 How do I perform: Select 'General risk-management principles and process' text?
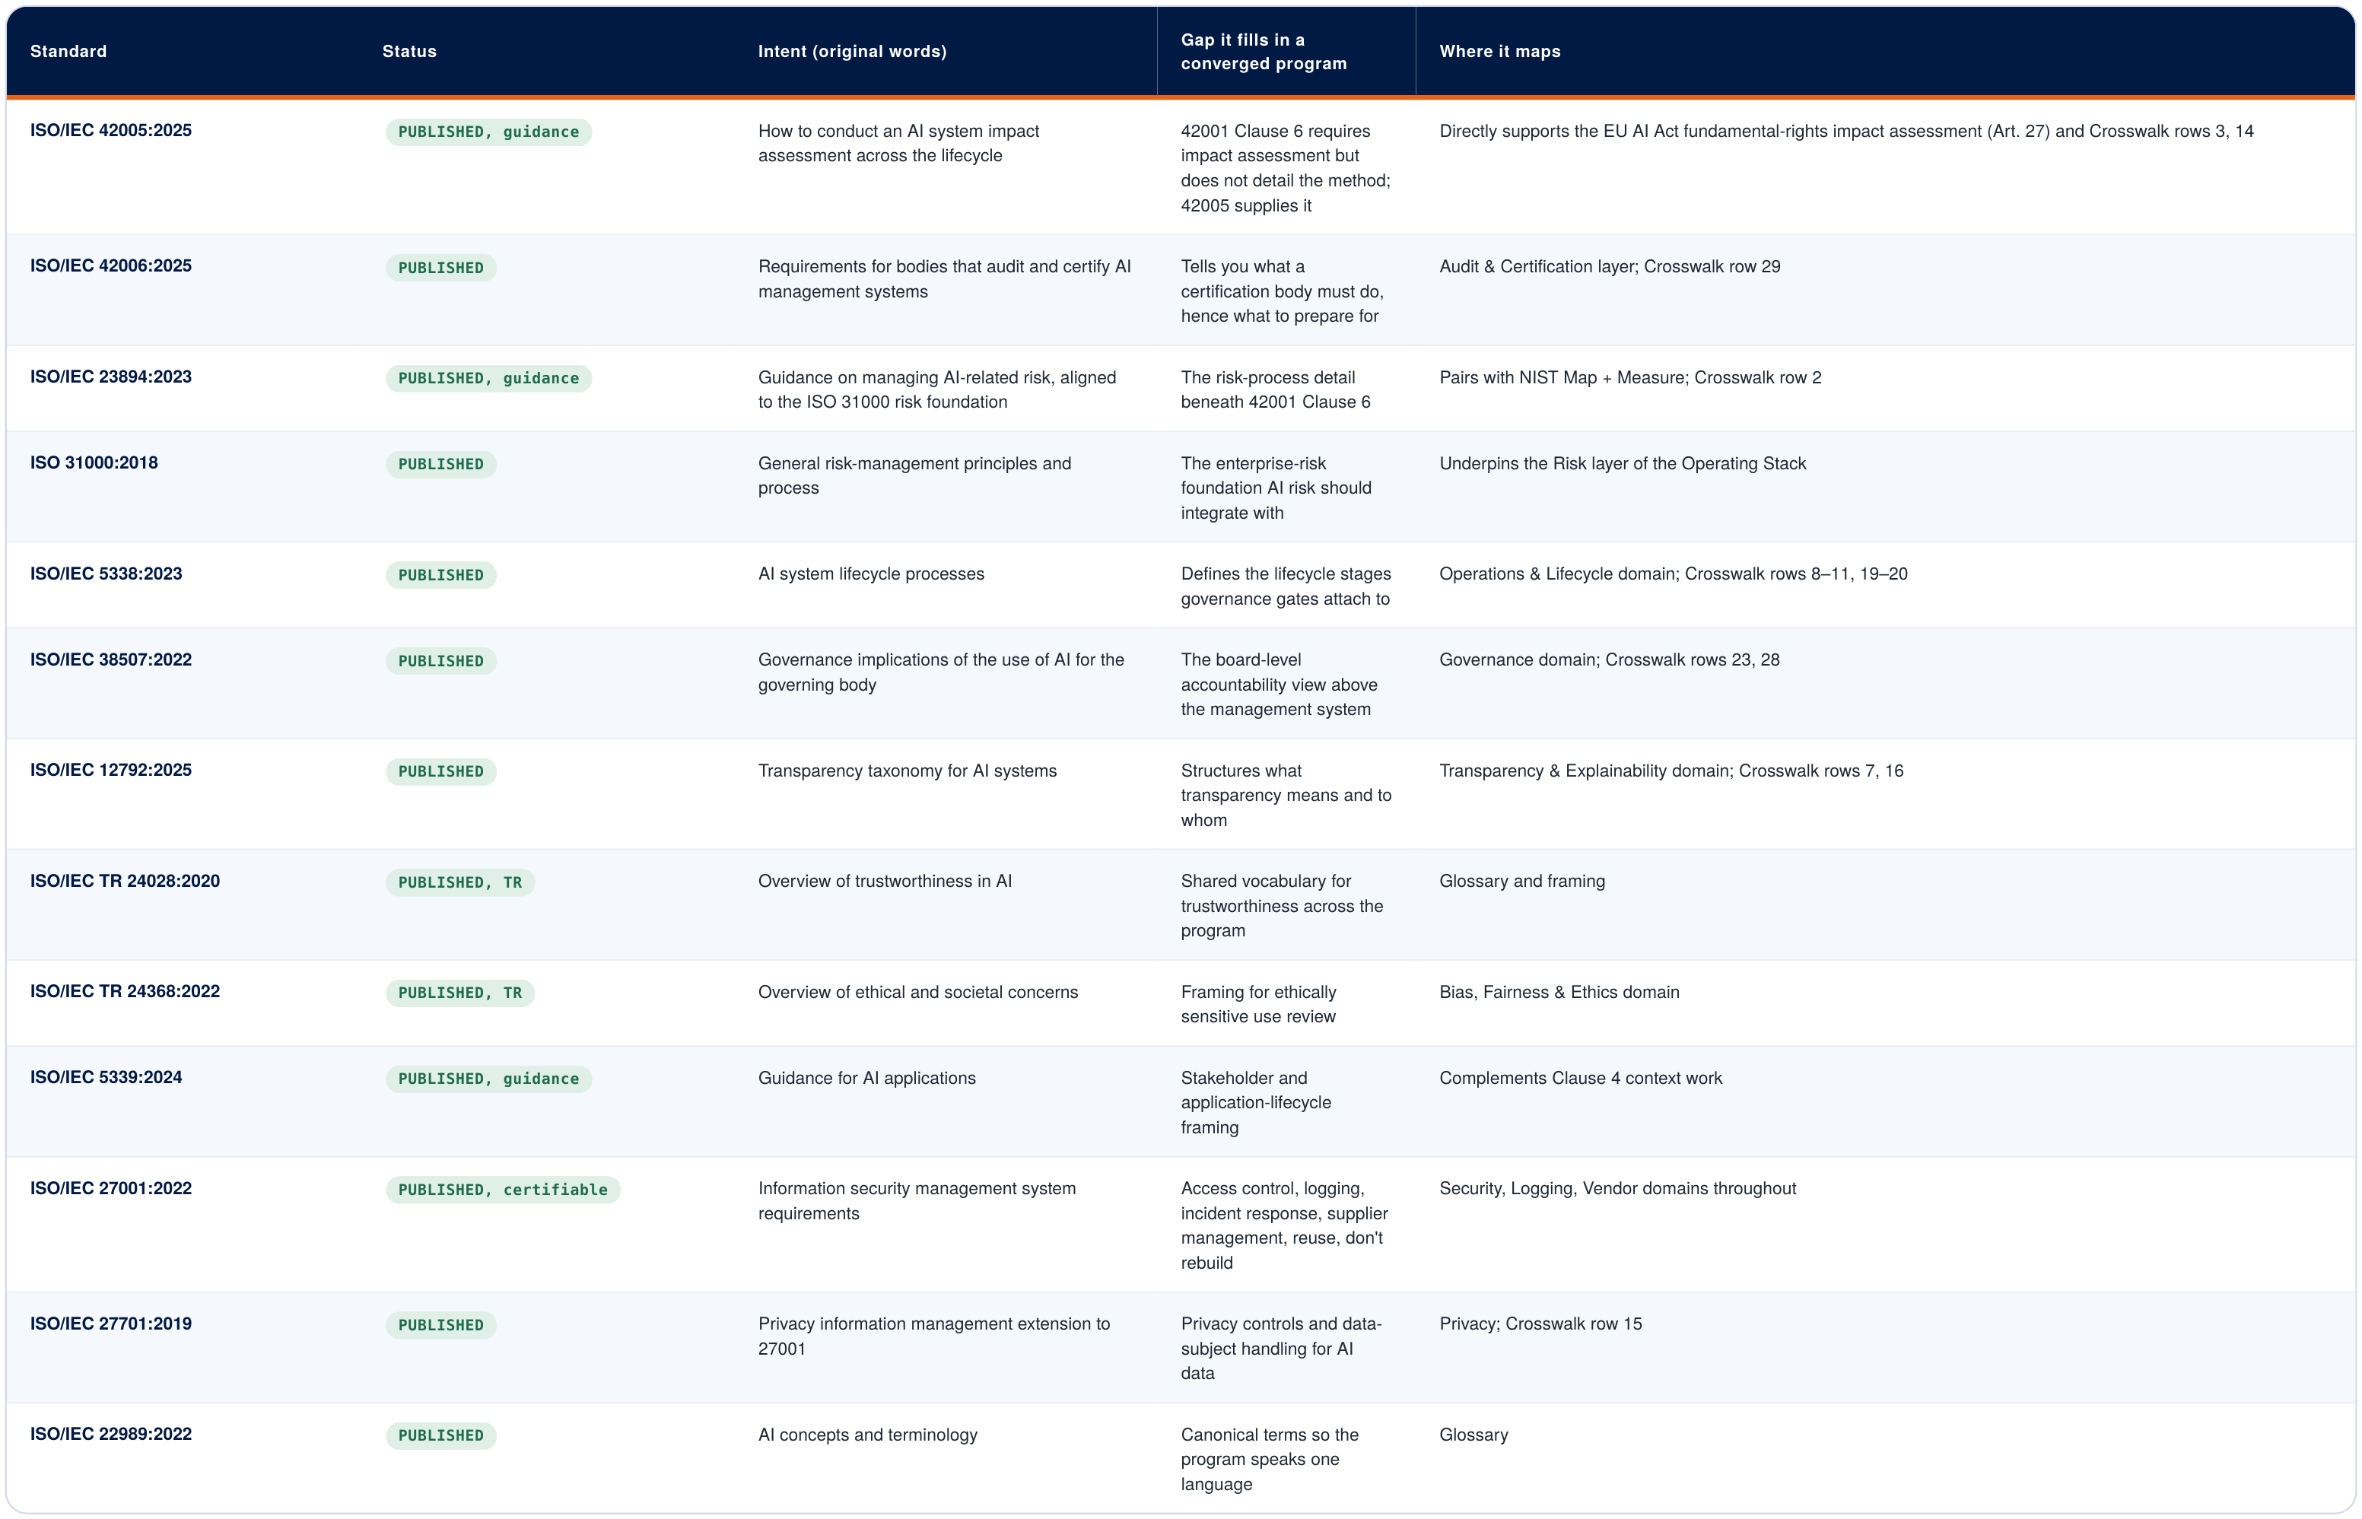[914, 475]
